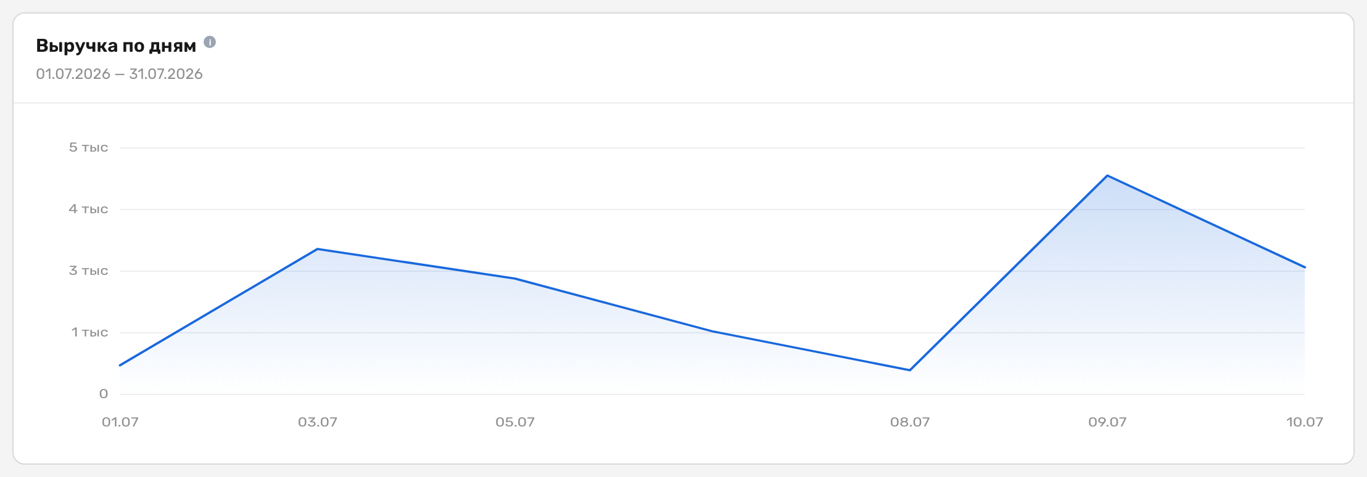Select the 10.07 x-axis label
Screen dimensions: 1367x477
1305,422
